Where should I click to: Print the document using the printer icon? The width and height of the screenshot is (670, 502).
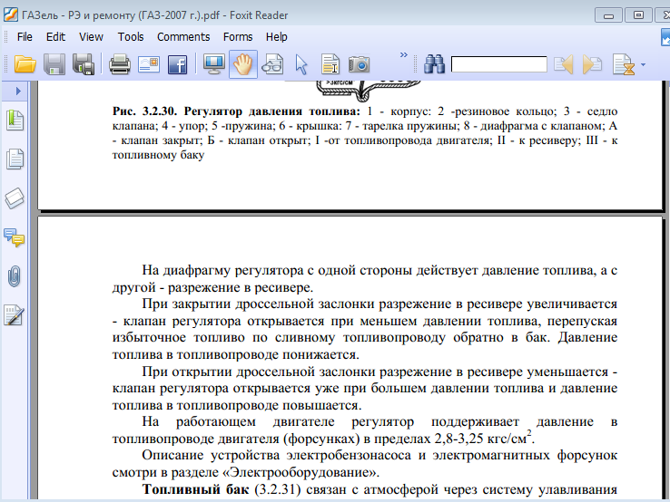[x=120, y=64]
